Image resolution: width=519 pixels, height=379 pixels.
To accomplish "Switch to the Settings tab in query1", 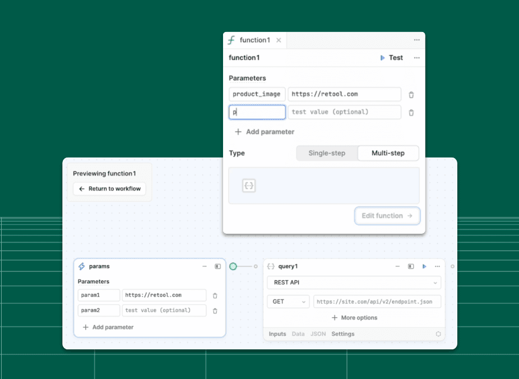I will pos(342,334).
